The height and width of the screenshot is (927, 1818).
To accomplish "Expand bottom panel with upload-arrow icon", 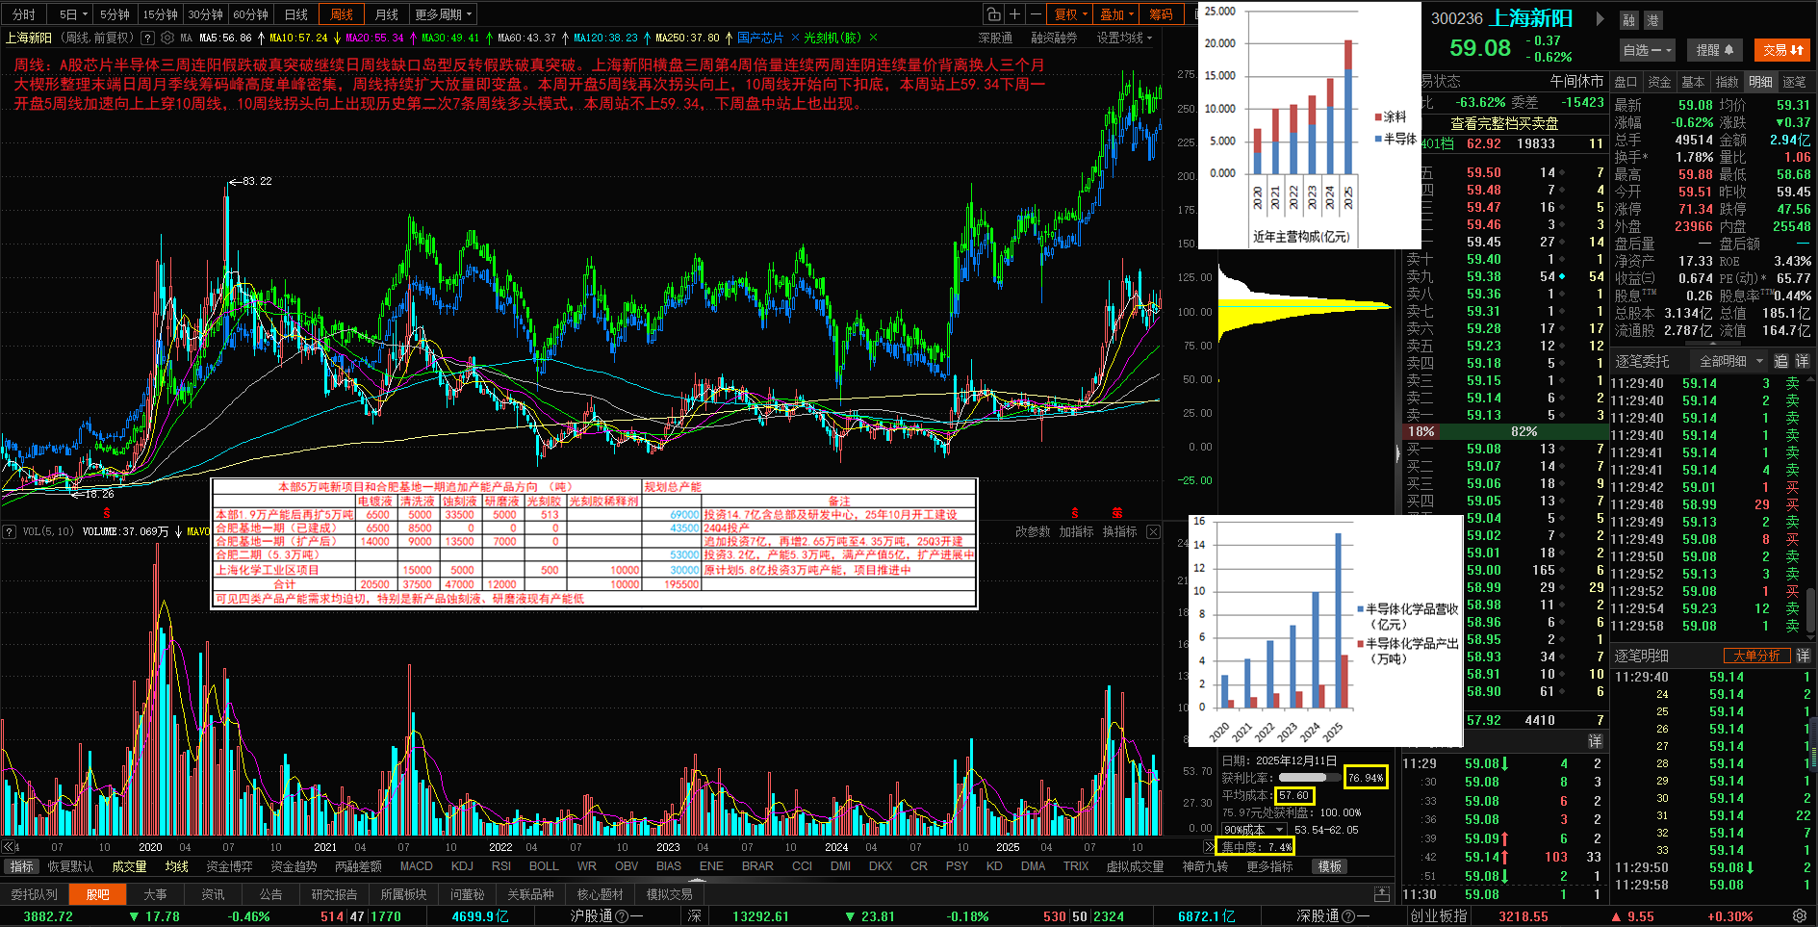I will pyautogui.click(x=1382, y=894).
